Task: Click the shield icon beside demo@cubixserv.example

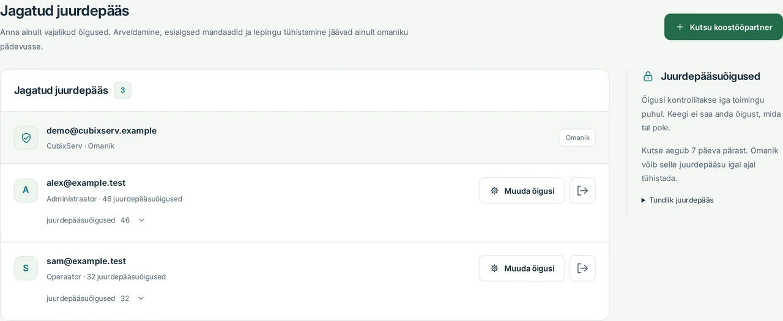Action: [x=26, y=138]
